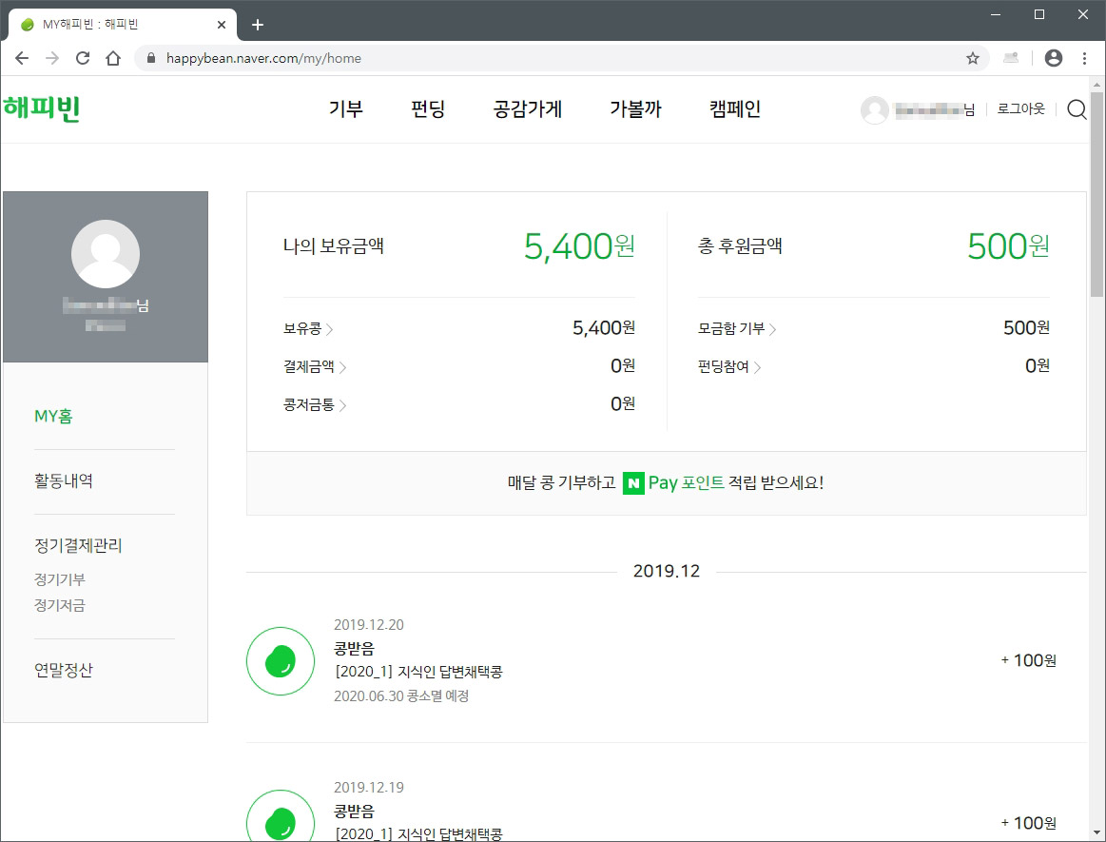Click the 총 후원금액 heading
This screenshot has height=842, width=1106.
740,246
